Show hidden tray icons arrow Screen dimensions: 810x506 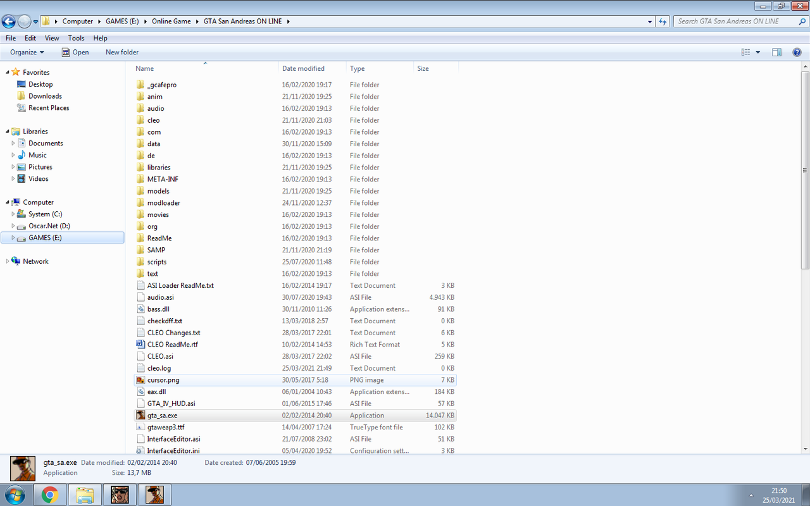(x=751, y=495)
